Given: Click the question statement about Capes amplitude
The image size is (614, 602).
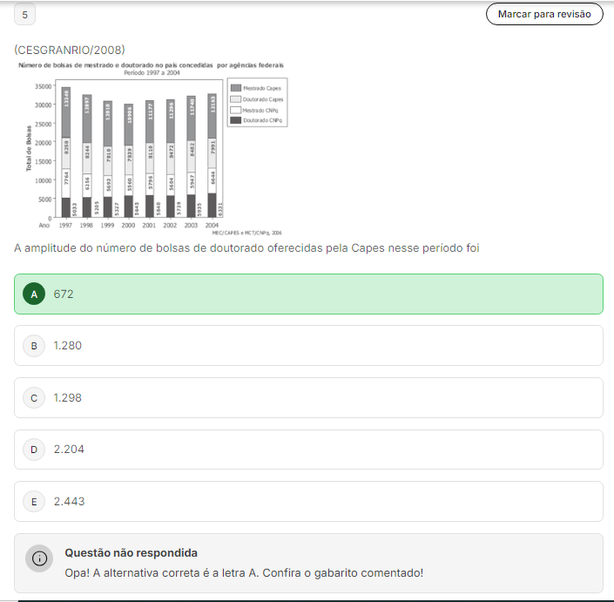Looking at the screenshot, I should tap(246, 248).
